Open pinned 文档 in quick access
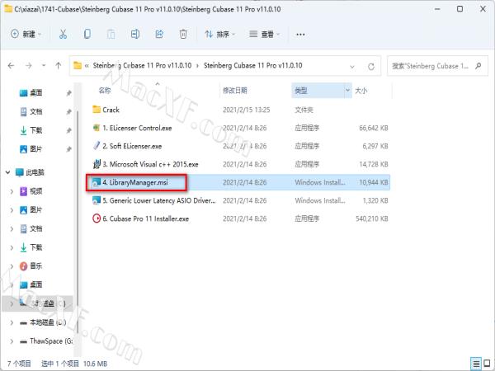The height and width of the screenshot is (371, 495). [35, 111]
